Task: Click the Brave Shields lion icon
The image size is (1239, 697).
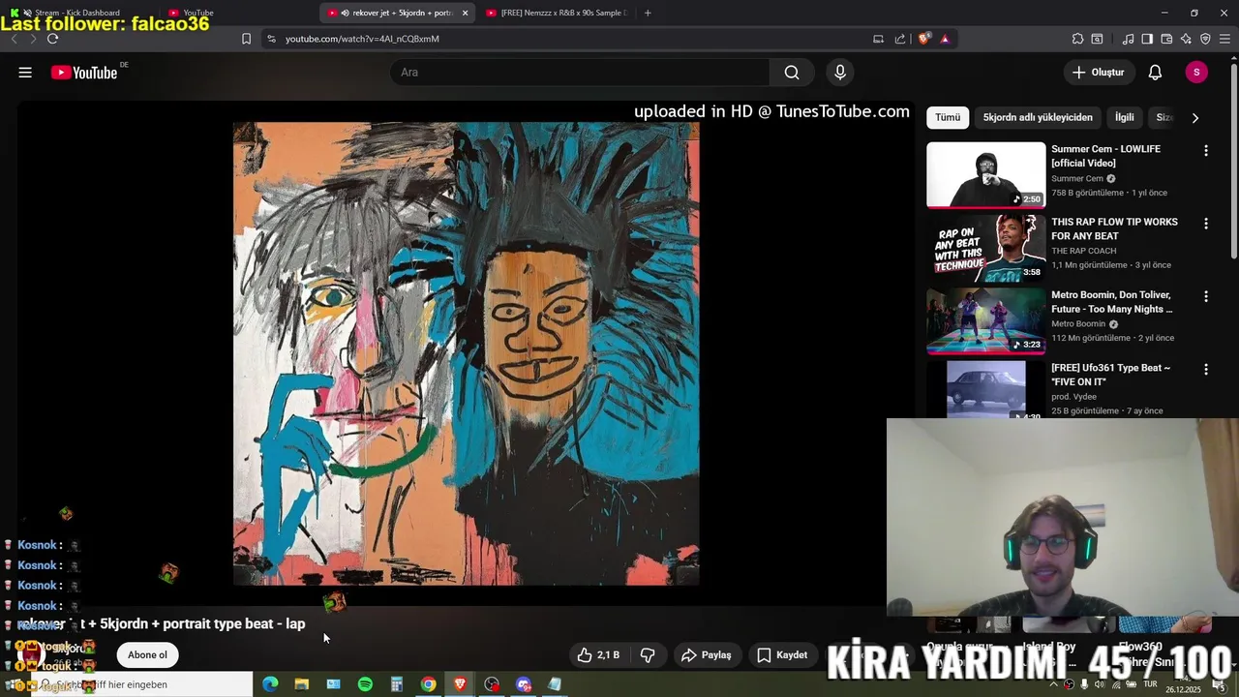Action: (924, 39)
